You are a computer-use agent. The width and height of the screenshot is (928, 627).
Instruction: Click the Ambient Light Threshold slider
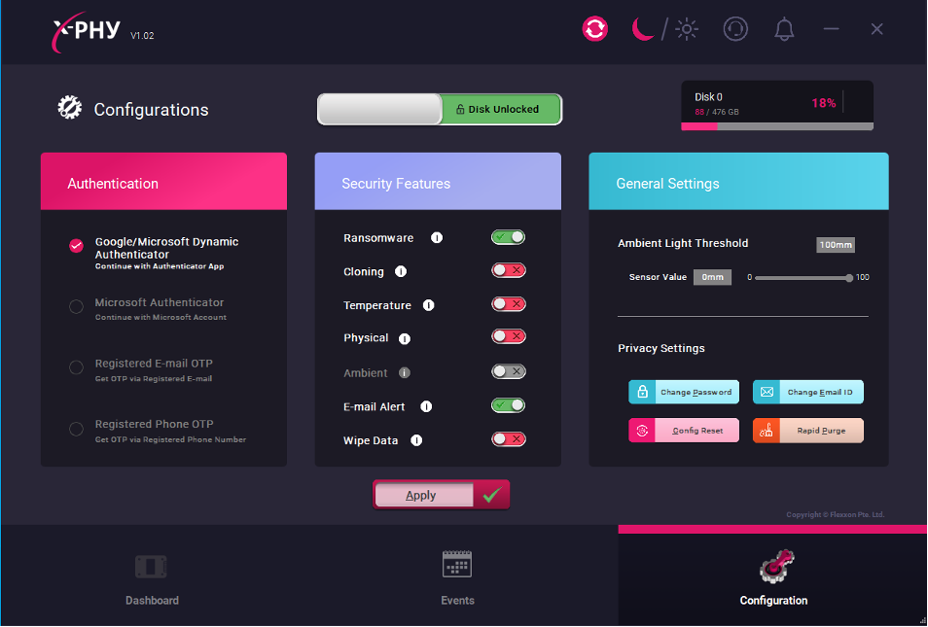[x=802, y=278]
